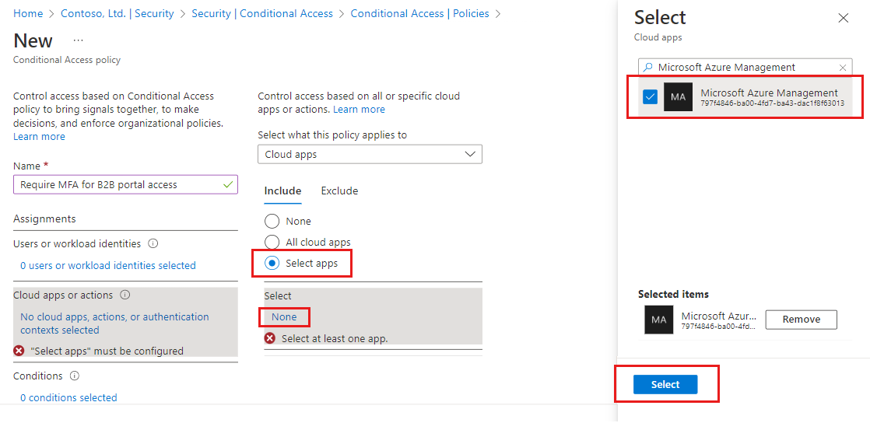
Task: Click the Microsoft Azure Management search box
Action: 745,67
